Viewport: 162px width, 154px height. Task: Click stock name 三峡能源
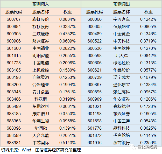41,34
